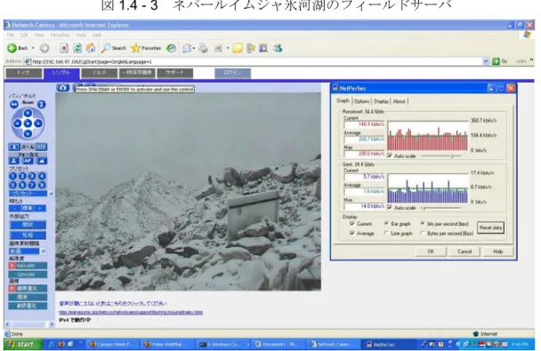Go to the IE Home page icon
541x351 pixels.
pyautogui.click(x=91, y=48)
